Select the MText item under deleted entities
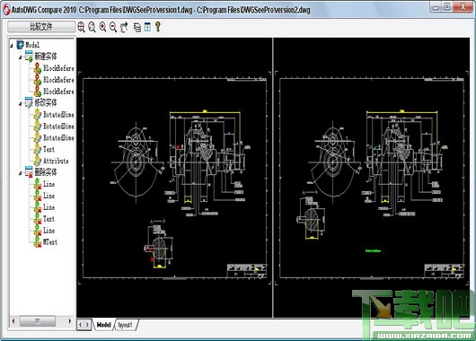476x341 pixels. pos(50,242)
